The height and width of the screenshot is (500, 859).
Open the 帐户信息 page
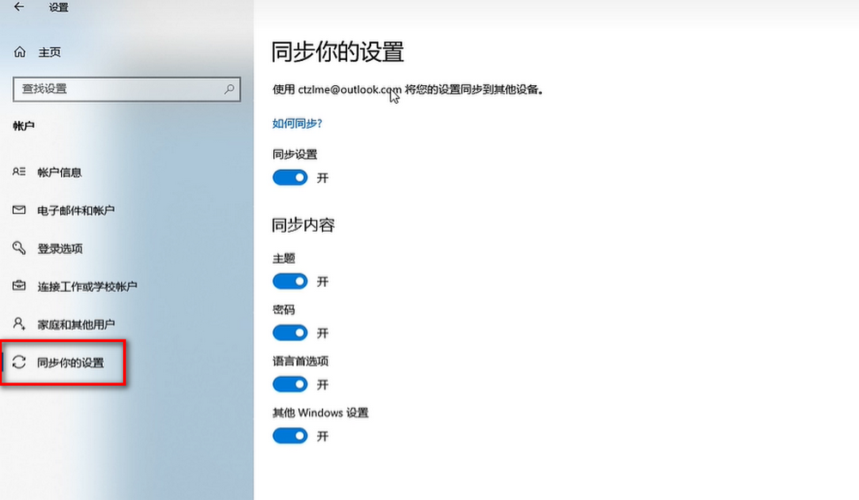60,172
